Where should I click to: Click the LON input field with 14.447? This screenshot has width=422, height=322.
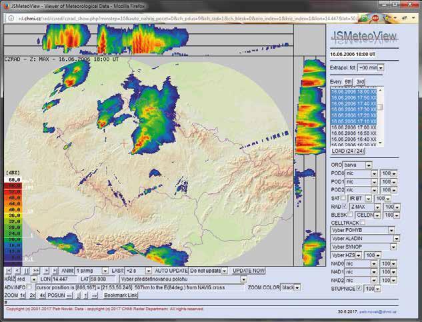pos(64,279)
